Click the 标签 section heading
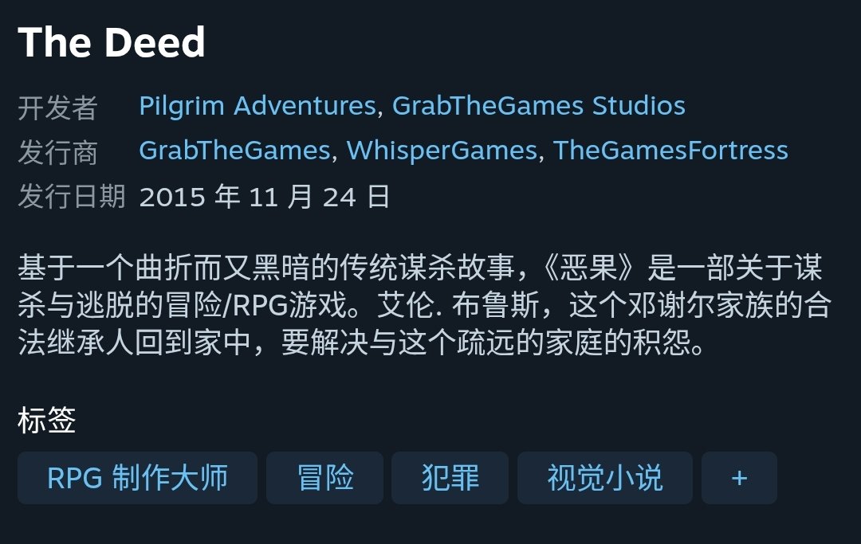Viewport: 861px width, 544px height. (x=47, y=421)
